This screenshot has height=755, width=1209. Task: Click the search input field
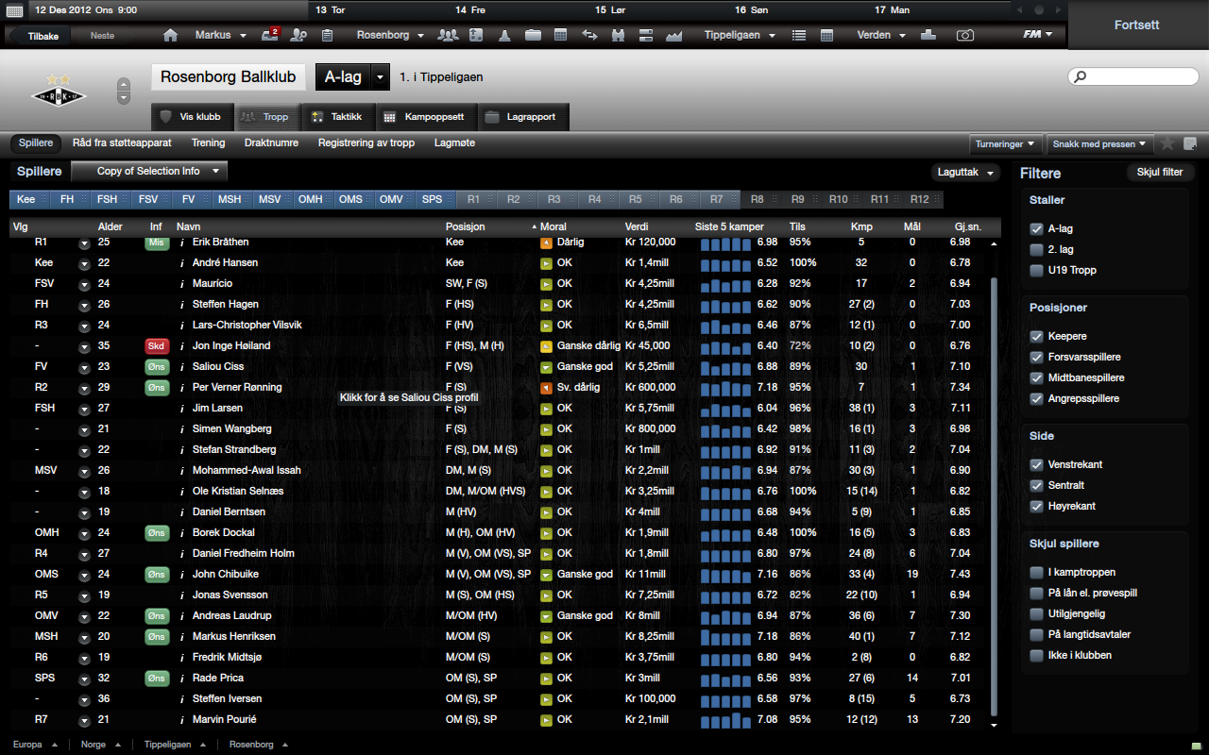click(1132, 76)
